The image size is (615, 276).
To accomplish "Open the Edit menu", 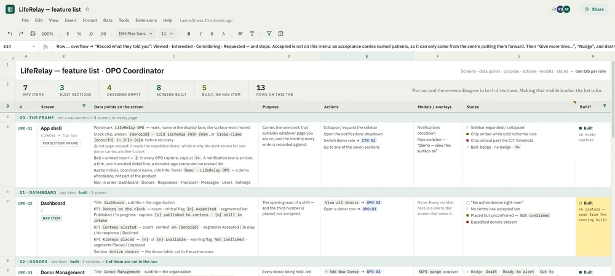I will click(39, 20).
